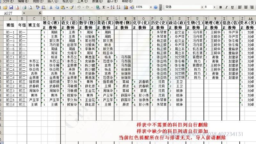Open the 格式(O) menu
Image resolution: width=256 pixels, height=144 pixels.
(x=68, y=1)
